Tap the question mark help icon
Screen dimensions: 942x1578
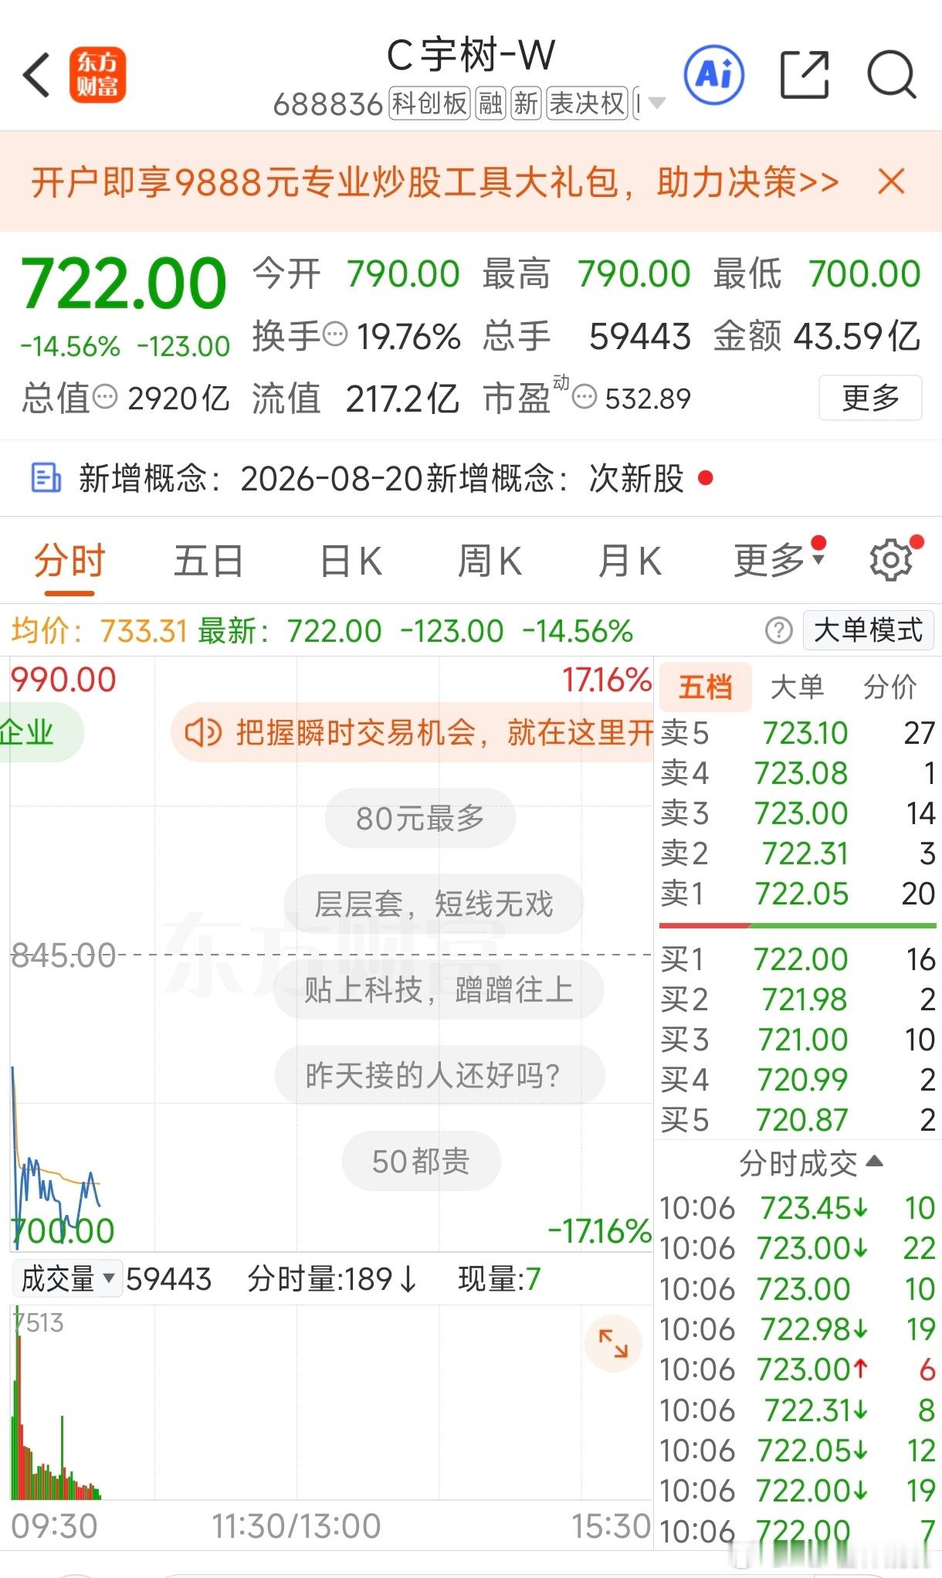coord(778,631)
